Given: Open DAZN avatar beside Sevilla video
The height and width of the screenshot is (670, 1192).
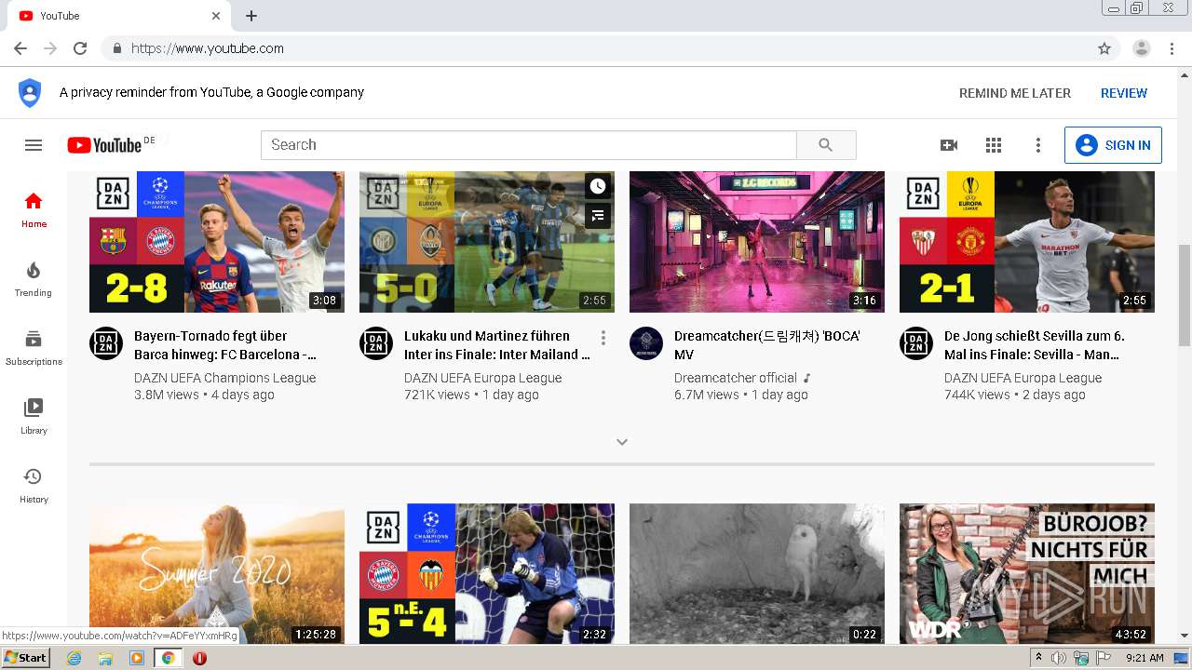Looking at the screenshot, I should coord(916,343).
